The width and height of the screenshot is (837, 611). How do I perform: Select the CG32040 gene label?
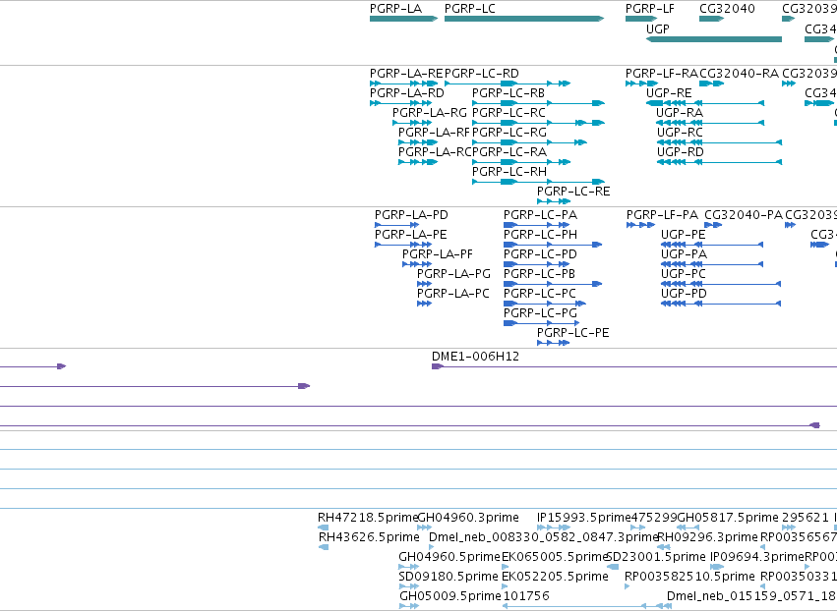tap(727, 9)
